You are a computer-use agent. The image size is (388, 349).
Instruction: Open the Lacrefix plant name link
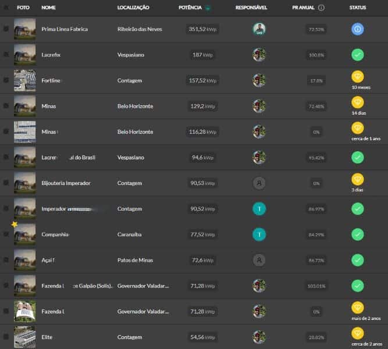point(51,55)
